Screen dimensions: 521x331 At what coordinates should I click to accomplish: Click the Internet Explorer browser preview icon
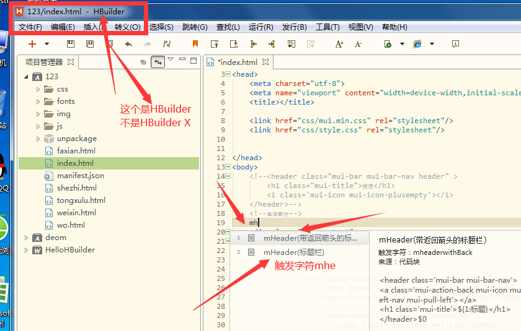pyautogui.click(x=417, y=44)
